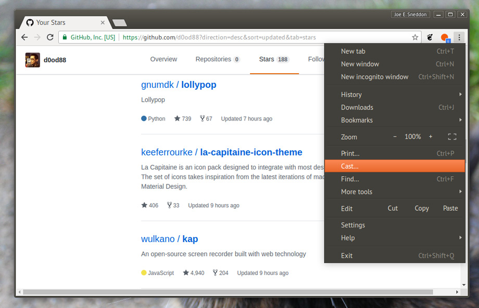This screenshot has width=479, height=308.
Task: Bookmark this page with the star icon
Action: click(x=415, y=37)
